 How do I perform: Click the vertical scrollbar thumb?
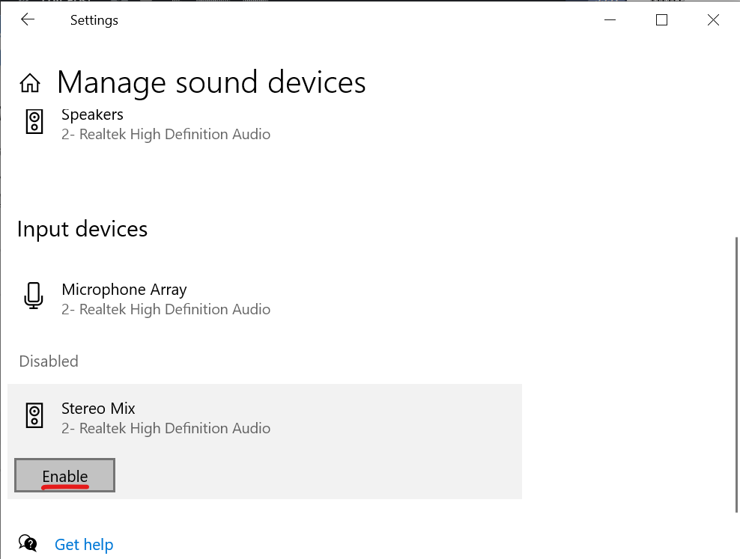pyautogui.click(x=736, y=374)
